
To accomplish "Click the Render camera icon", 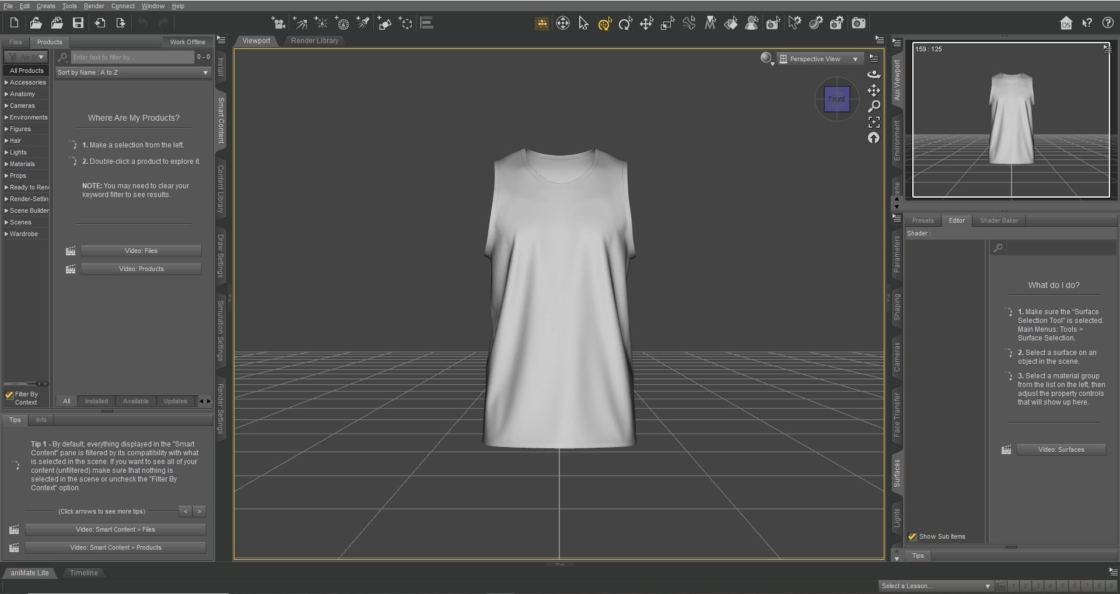I will [x=858, y=23].
